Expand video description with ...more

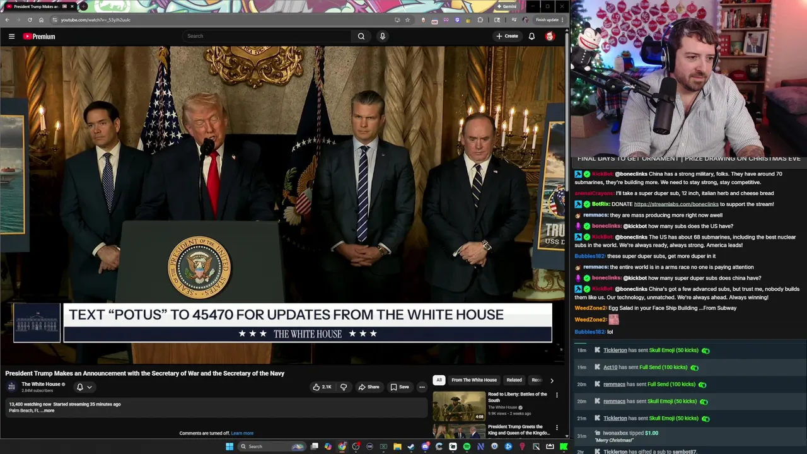pos(48,410)
